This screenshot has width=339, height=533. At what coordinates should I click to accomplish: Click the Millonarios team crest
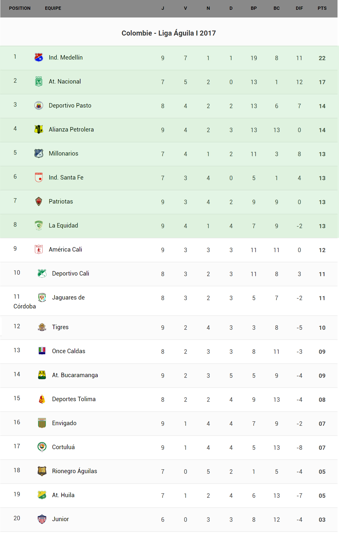point(39,153)
